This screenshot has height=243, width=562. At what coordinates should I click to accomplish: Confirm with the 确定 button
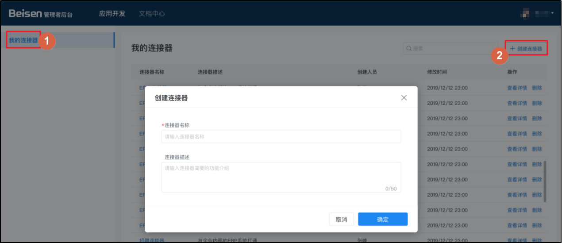(383, 220)
